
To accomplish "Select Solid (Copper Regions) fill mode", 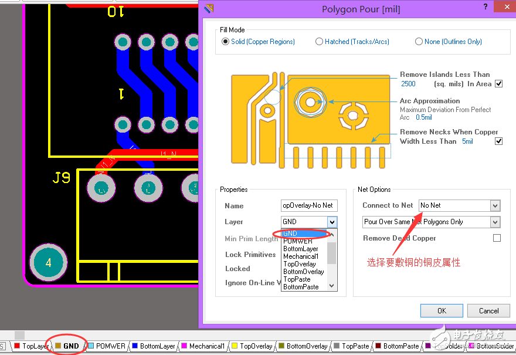I will pyautogui.click(x=225, y=42).
